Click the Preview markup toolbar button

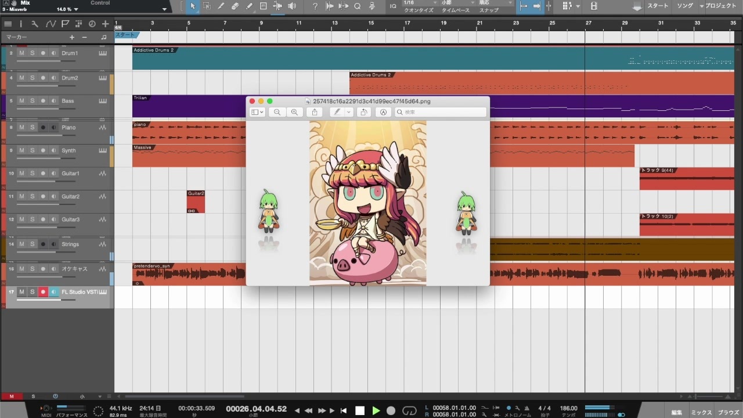[383, 112]
